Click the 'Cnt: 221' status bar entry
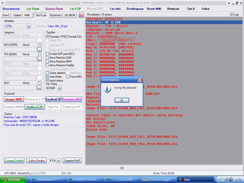Screen dimensions: 244x183 [66, 173]
